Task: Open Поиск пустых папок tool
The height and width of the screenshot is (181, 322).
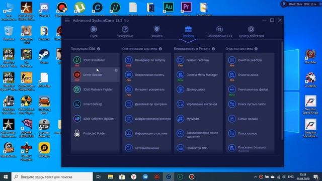Action: click(x=250, y=104)
